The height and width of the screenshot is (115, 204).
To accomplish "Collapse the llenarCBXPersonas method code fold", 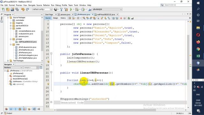I will point(51,72).
